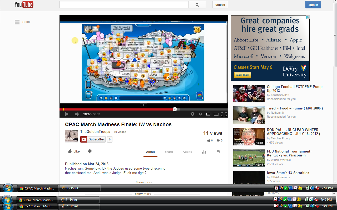Dislike the video with thumbs down
This screenshot has height=210, width=337.
pos(90,151)
